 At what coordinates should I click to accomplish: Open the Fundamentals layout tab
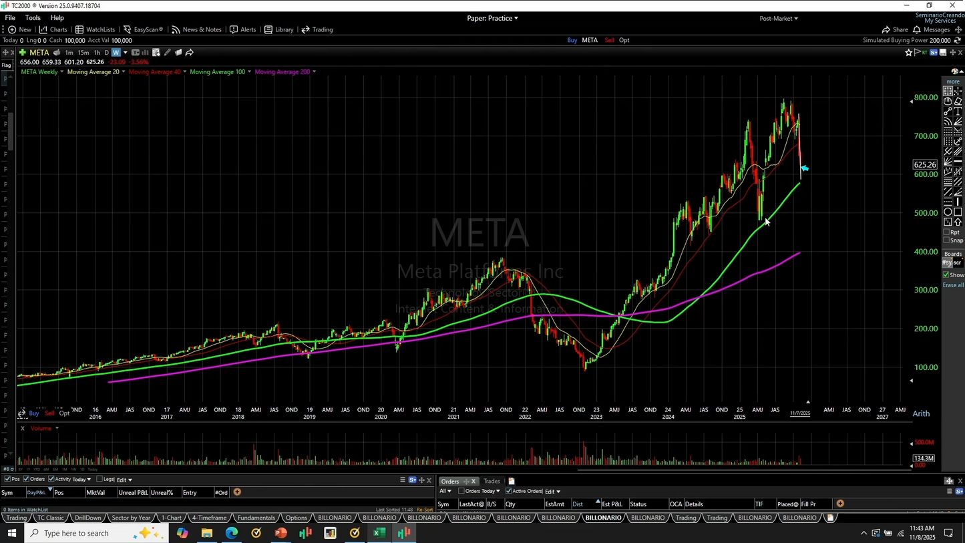tap(256, 518)
